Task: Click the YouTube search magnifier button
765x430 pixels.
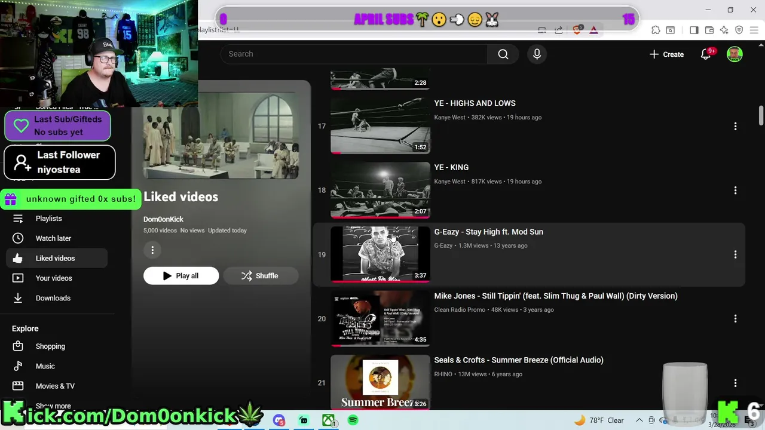Action: click(503, 54)
